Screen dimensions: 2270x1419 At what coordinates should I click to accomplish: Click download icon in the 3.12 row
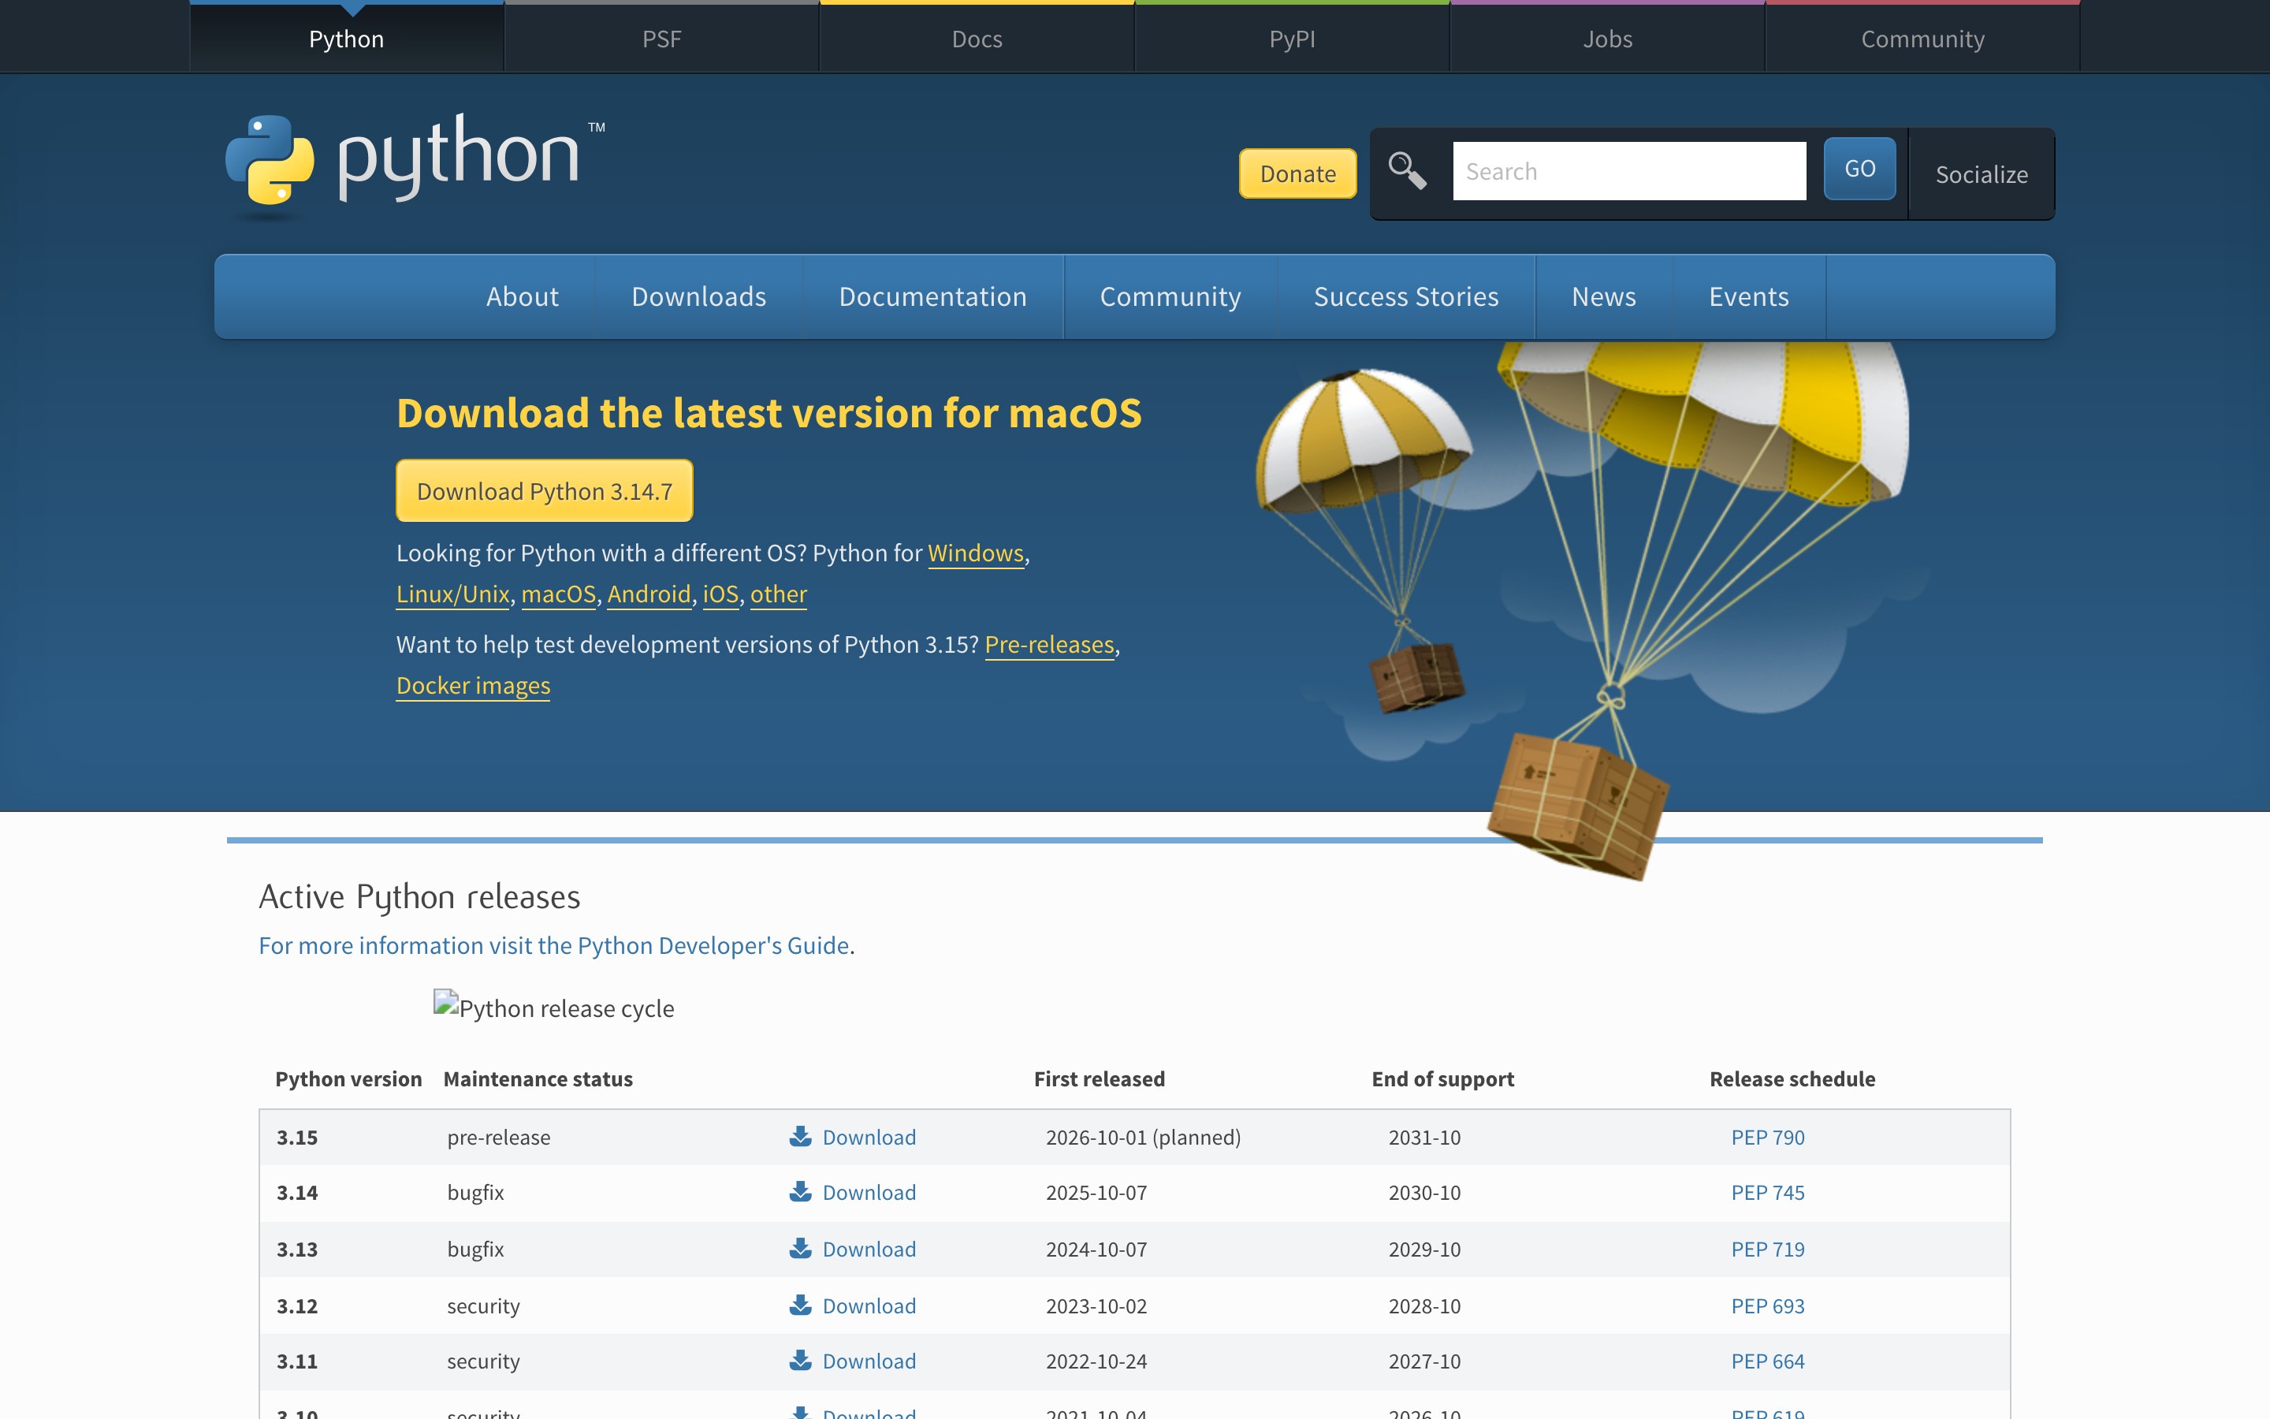800,1305
